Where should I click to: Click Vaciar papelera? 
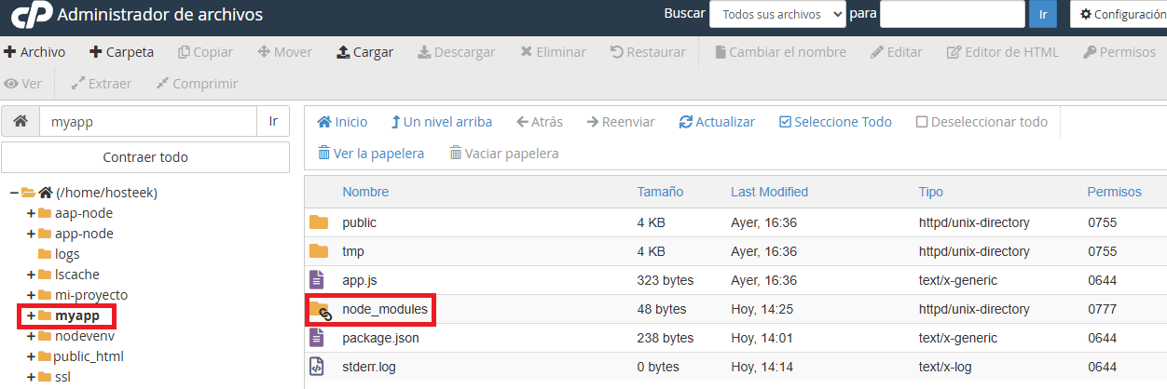pyautogui.click(x=504, y=154)
